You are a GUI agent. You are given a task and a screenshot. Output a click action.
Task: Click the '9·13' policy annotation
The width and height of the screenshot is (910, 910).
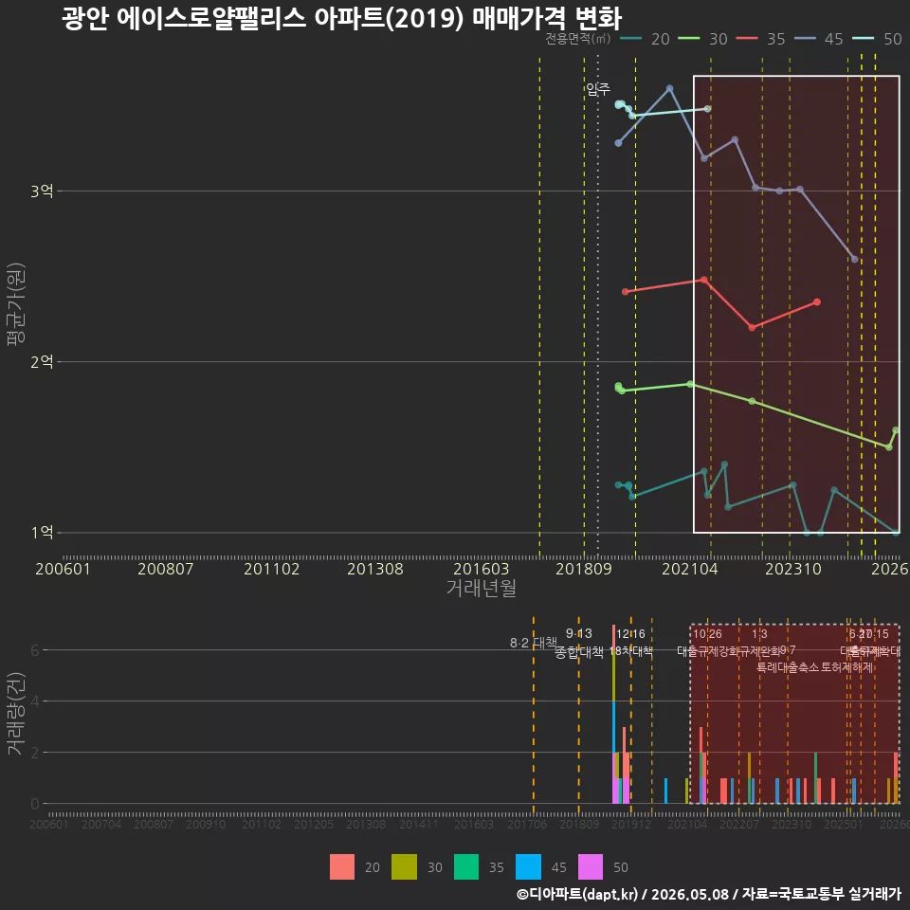pos(578,633)
